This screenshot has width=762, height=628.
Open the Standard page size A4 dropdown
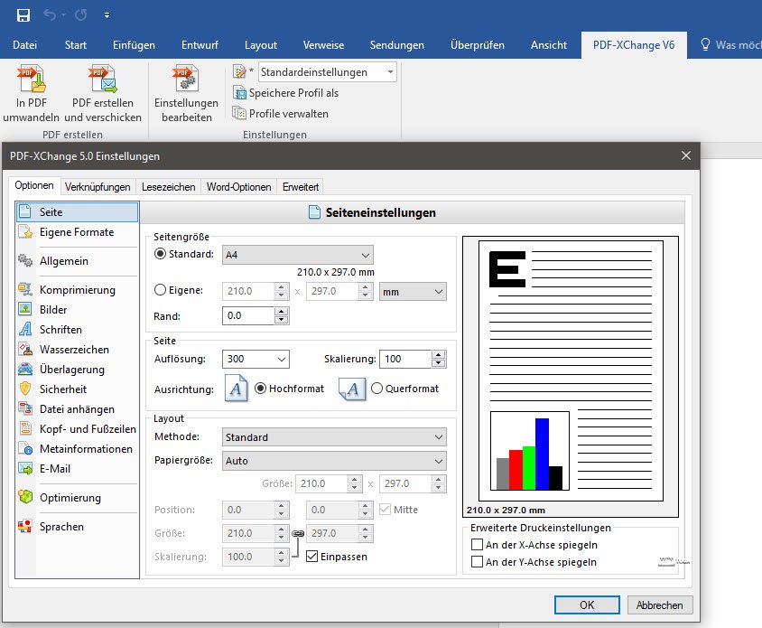point(297,255)
